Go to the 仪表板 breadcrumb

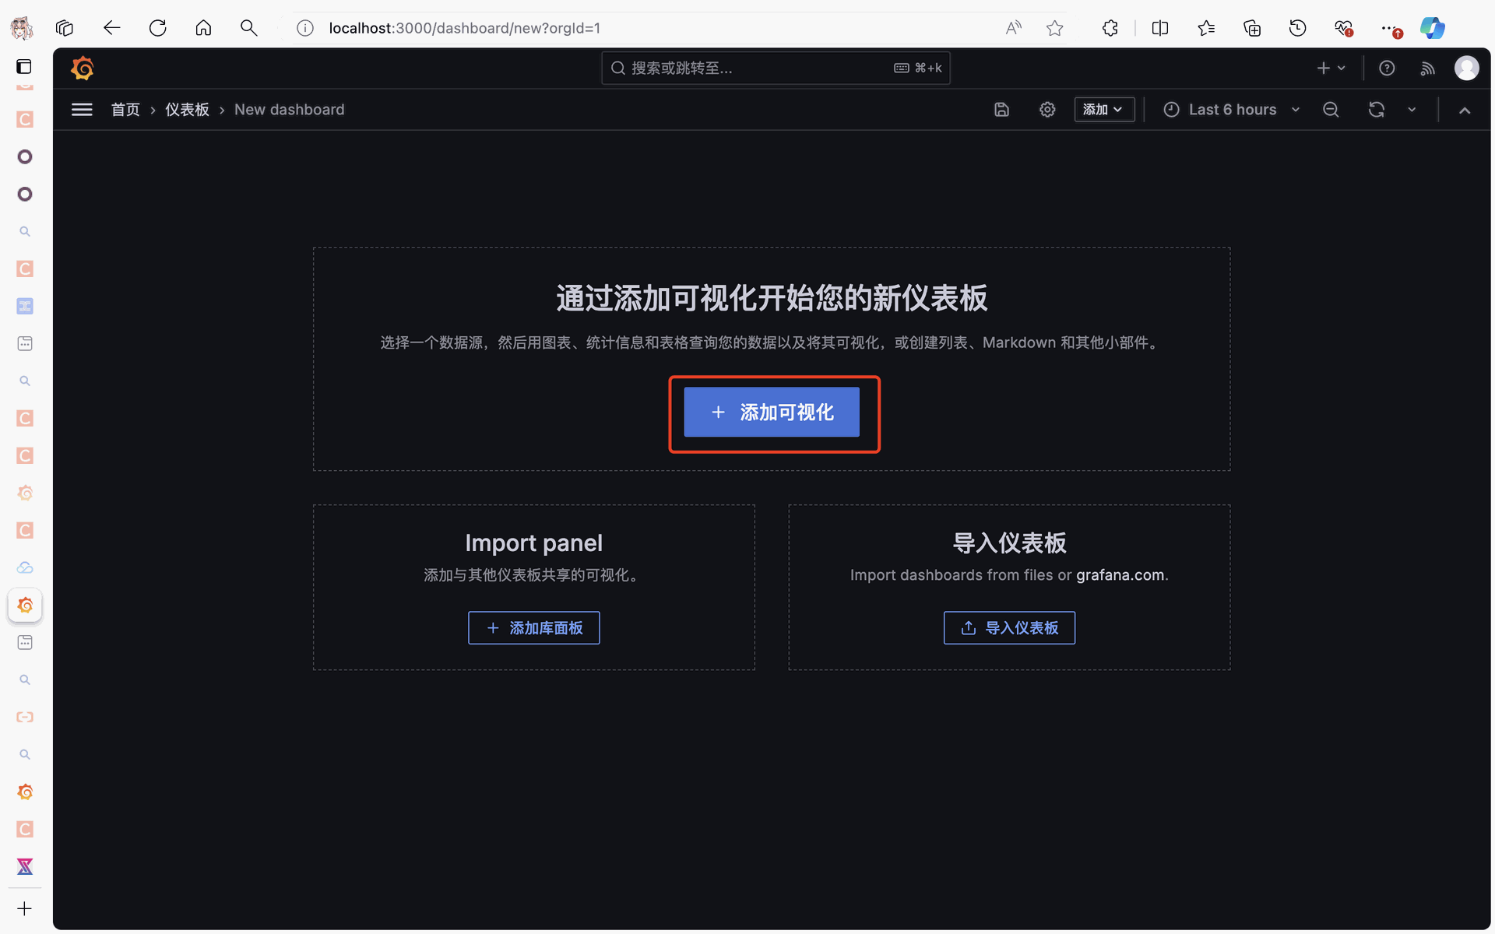(x=187, y=110)
